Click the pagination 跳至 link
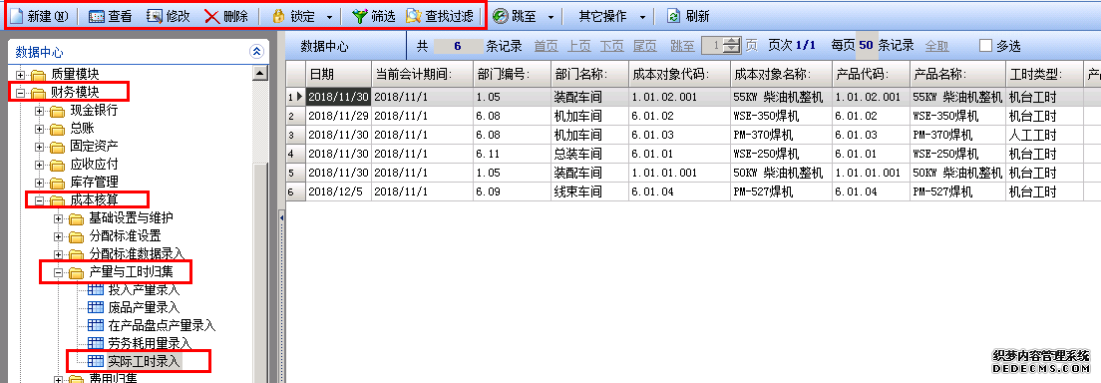The height and width of the screenshot is (383, 1101). 682,46
